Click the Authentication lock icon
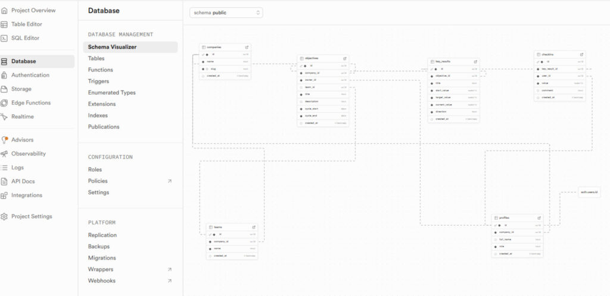Image resolution: width=610 pixels, height=296 pixels. (5, 75)
